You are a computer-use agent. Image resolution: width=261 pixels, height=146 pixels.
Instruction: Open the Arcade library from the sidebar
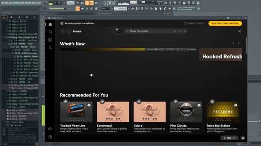pyautogui.click(x=50, y=40)
